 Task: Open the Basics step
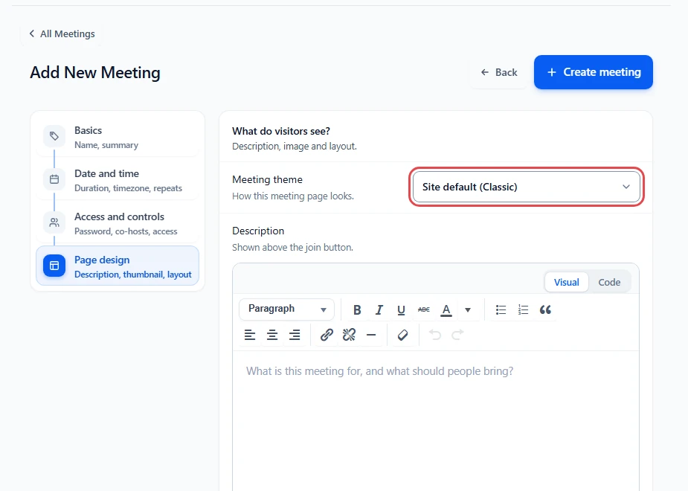118,137
